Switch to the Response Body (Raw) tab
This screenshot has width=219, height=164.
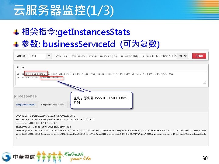pos(53,104)
